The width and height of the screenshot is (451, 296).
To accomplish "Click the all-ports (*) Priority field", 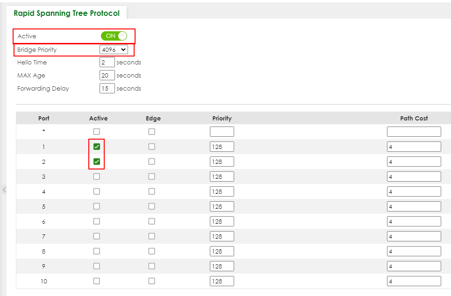I will tap(222, 132).
